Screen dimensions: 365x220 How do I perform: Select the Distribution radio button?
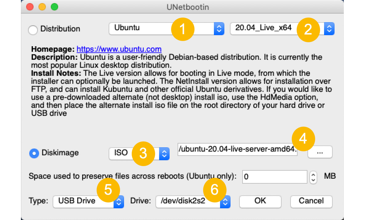(33, 30)
